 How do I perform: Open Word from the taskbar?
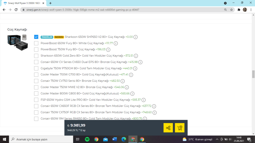[114, 139]
